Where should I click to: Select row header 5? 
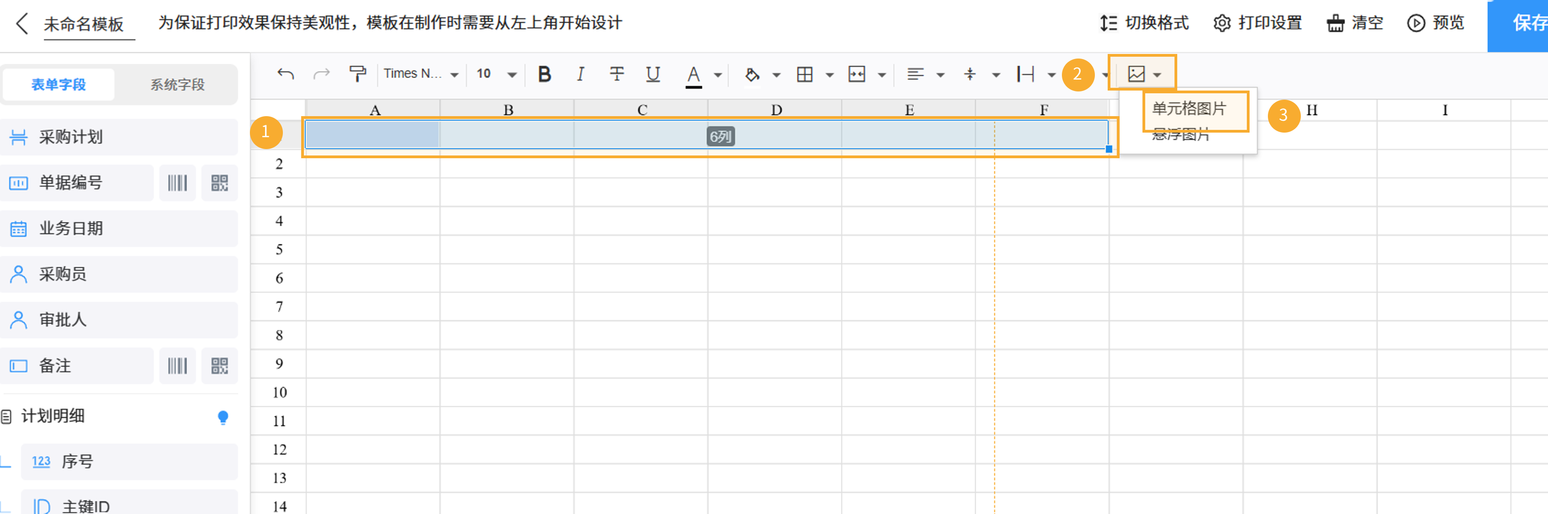coord(279,249)
